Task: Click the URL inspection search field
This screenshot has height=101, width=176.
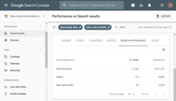Action: pos(92,5)
